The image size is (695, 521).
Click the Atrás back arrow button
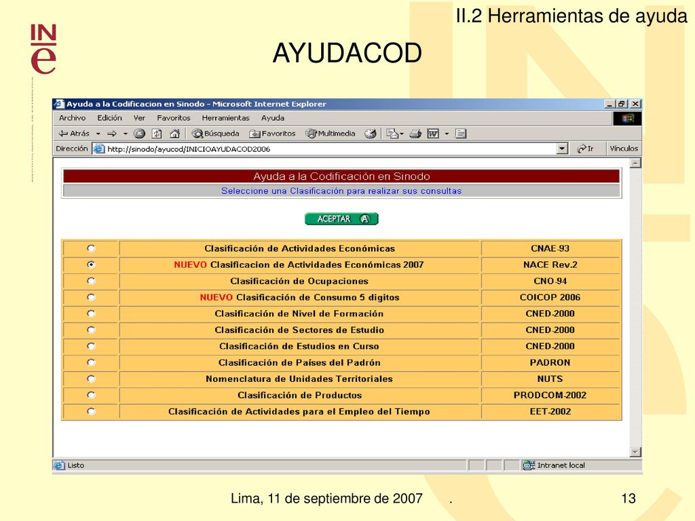coord(73,134)
